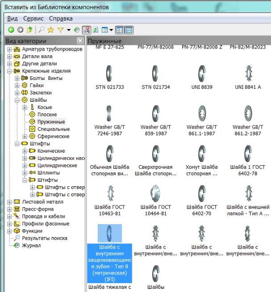
Task: Expand the Гайки node
Action: (x=17, y=86)
